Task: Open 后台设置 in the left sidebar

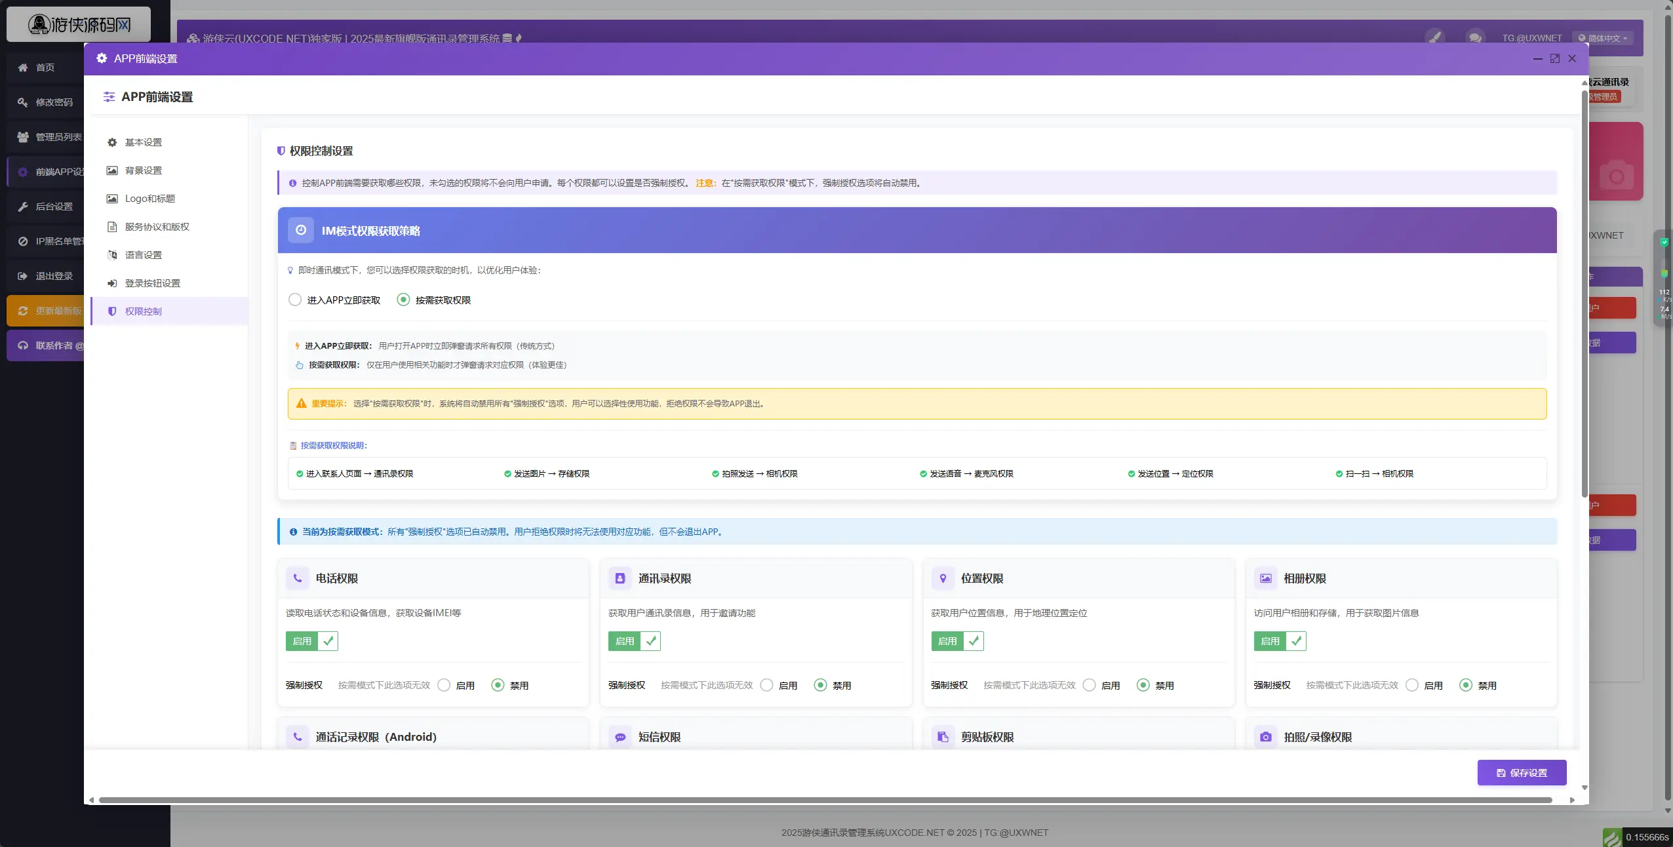Action: (x=54, y=207)
